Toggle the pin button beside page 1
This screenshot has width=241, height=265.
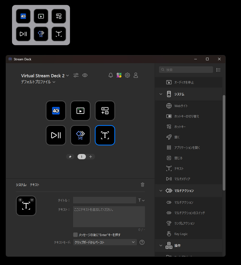70,157
